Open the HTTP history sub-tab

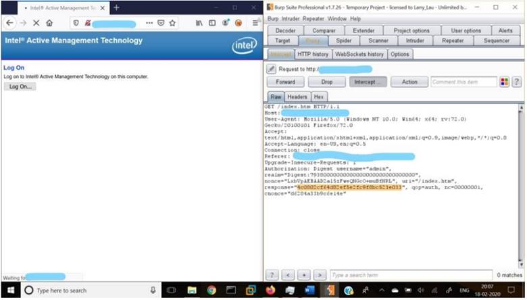click(313, 54)
